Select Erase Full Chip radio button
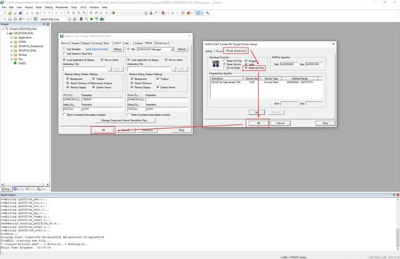400x259 pixels. pos(224,61)
